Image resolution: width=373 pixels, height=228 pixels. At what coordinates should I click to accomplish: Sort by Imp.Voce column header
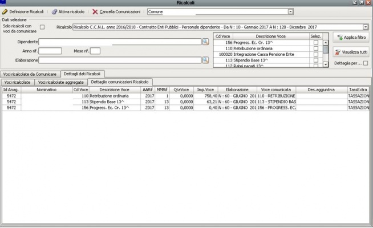205,89
